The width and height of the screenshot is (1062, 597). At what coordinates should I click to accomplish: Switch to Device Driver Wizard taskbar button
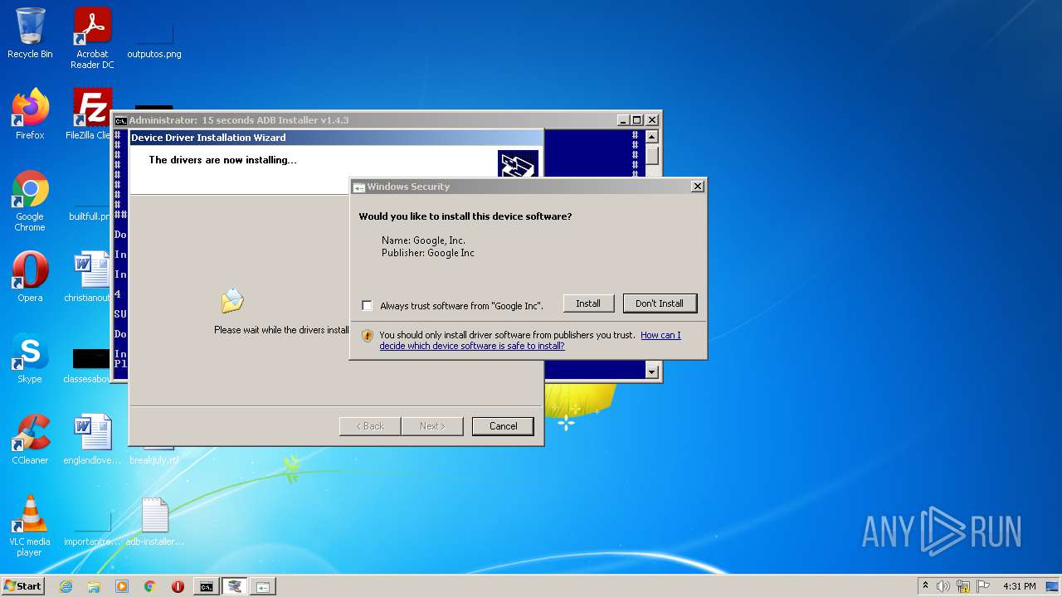[235, 586]
